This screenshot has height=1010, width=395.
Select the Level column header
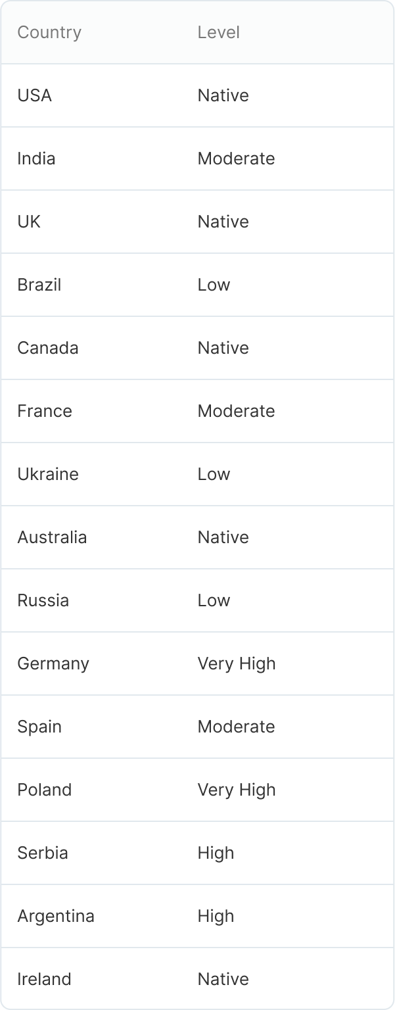click(x=219, y=32)
